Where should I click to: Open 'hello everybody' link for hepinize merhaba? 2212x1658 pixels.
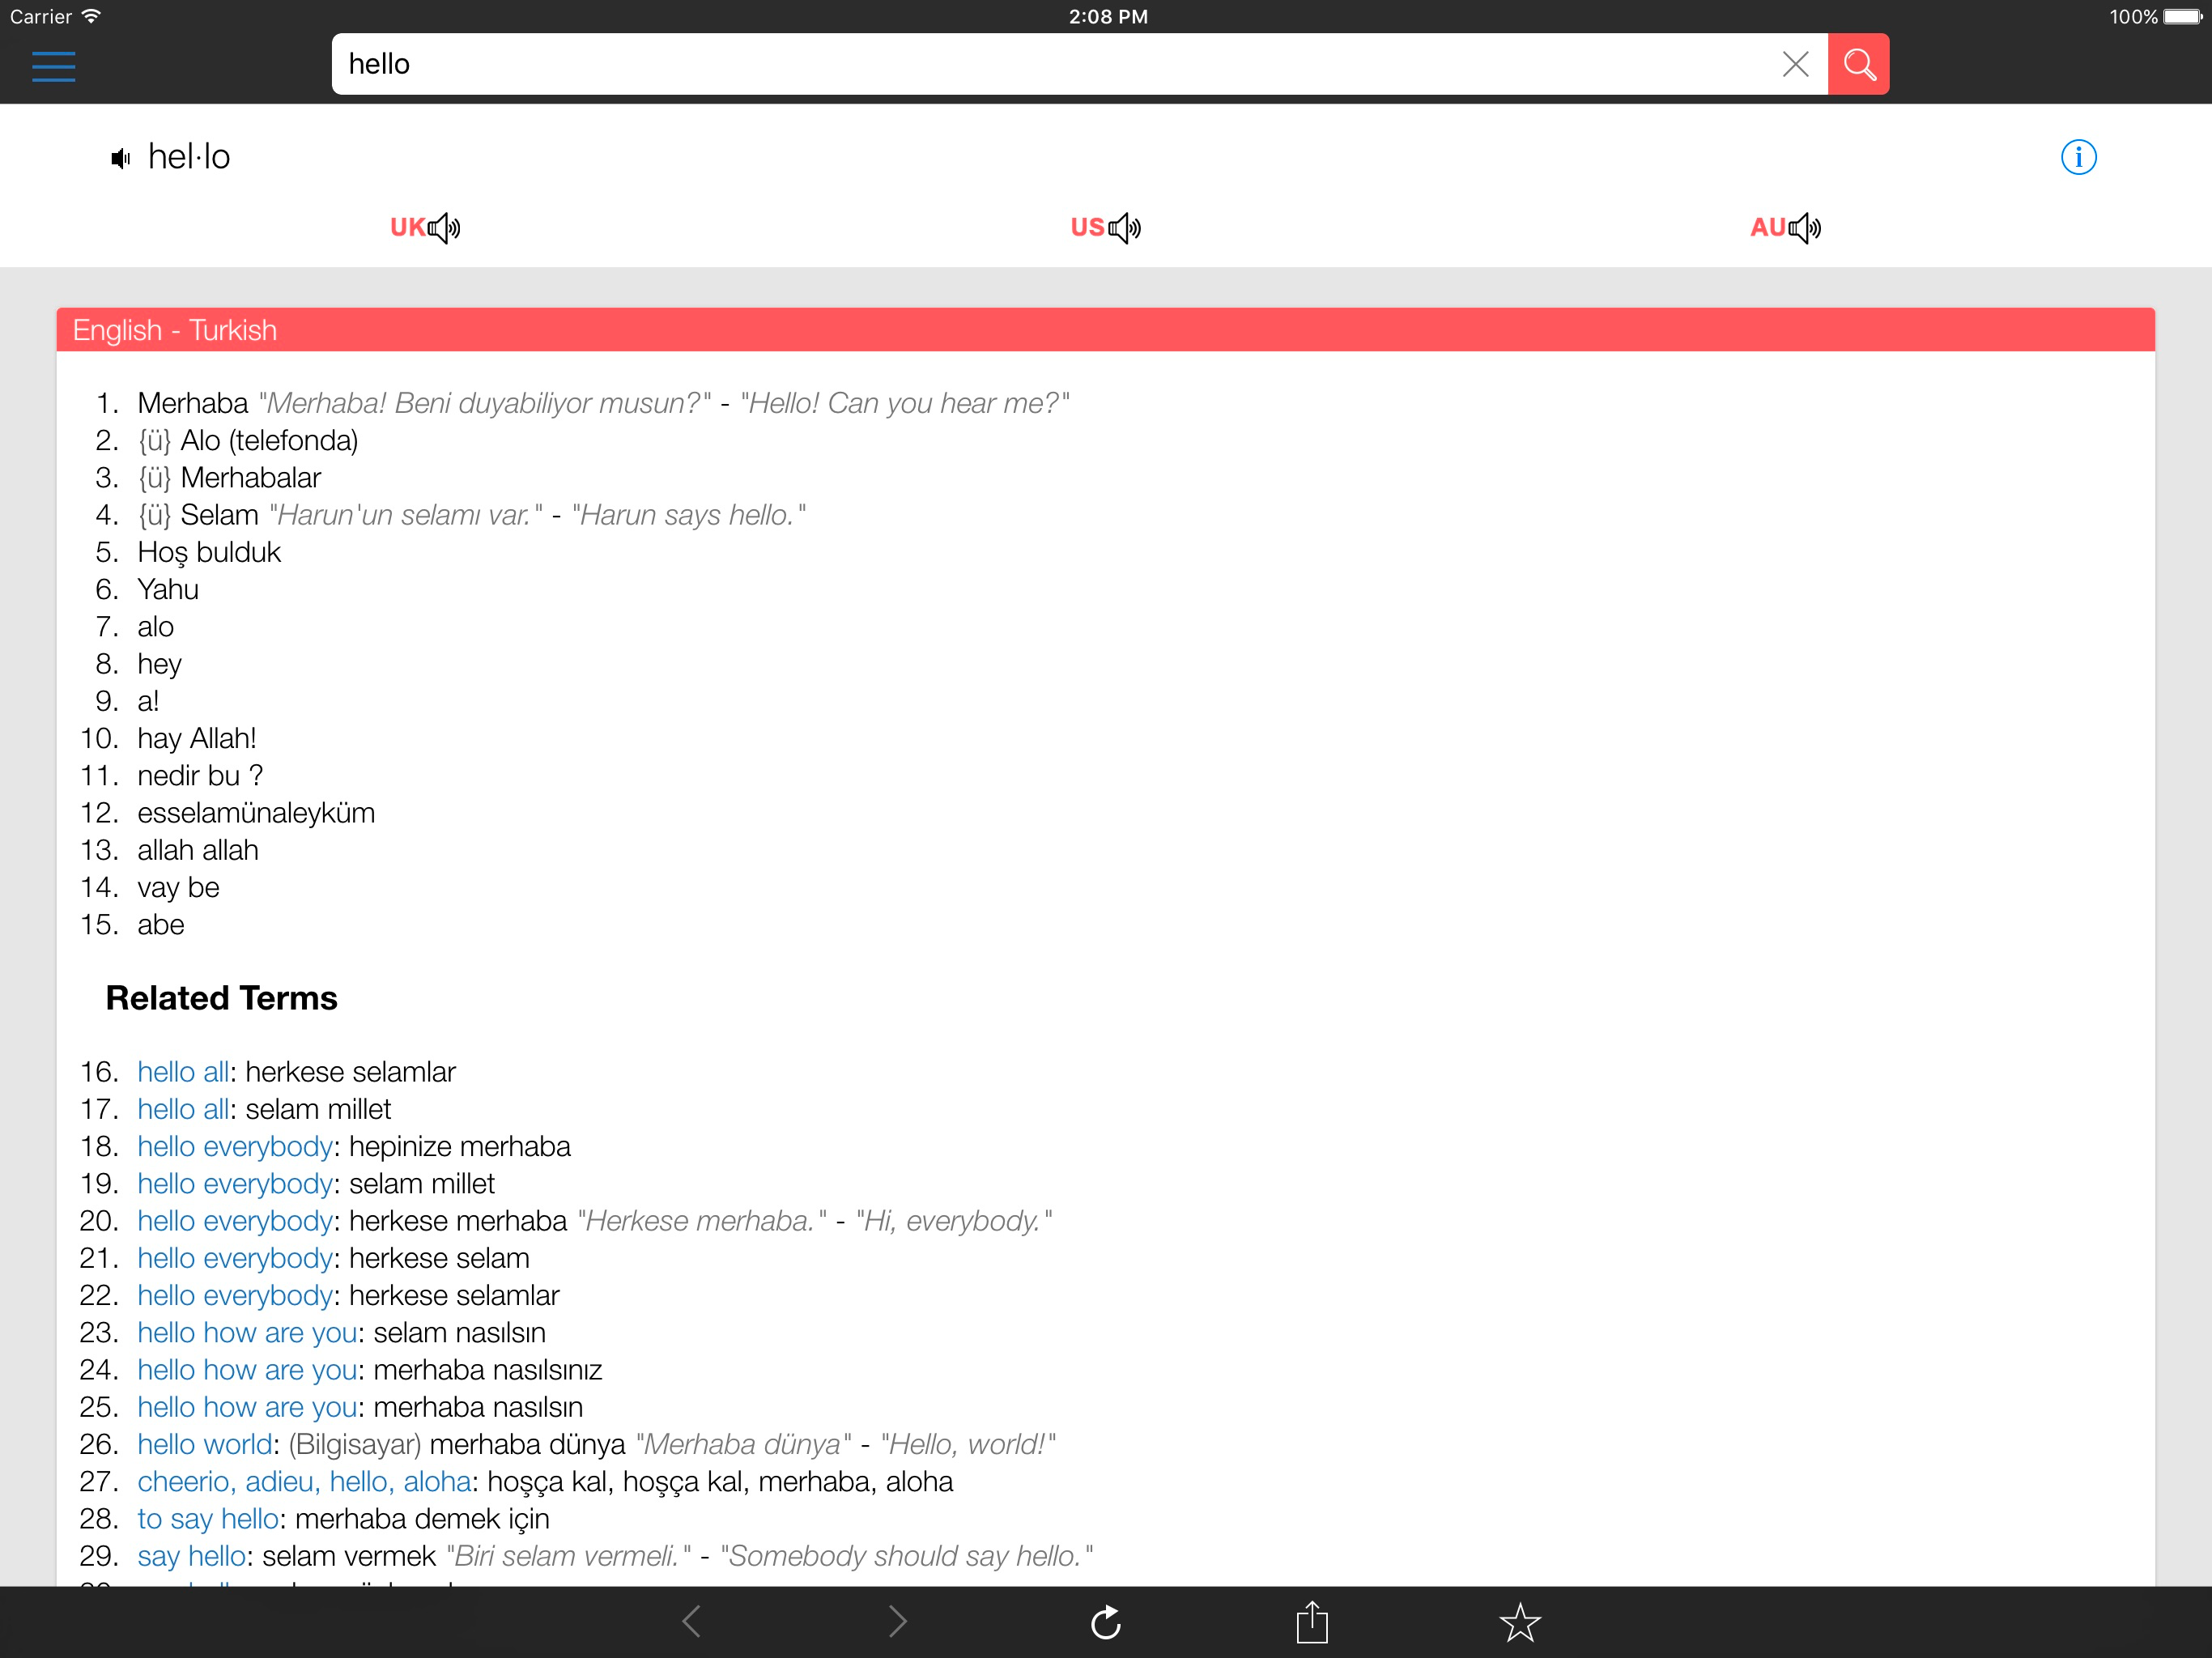(235, 1147)
